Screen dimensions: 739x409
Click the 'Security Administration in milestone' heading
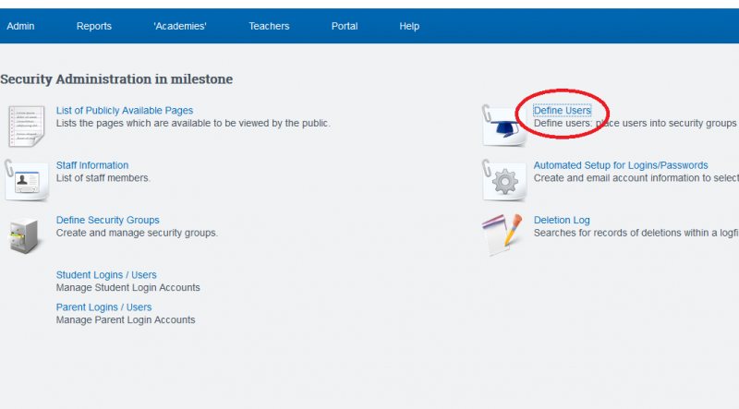pos(116,79)
